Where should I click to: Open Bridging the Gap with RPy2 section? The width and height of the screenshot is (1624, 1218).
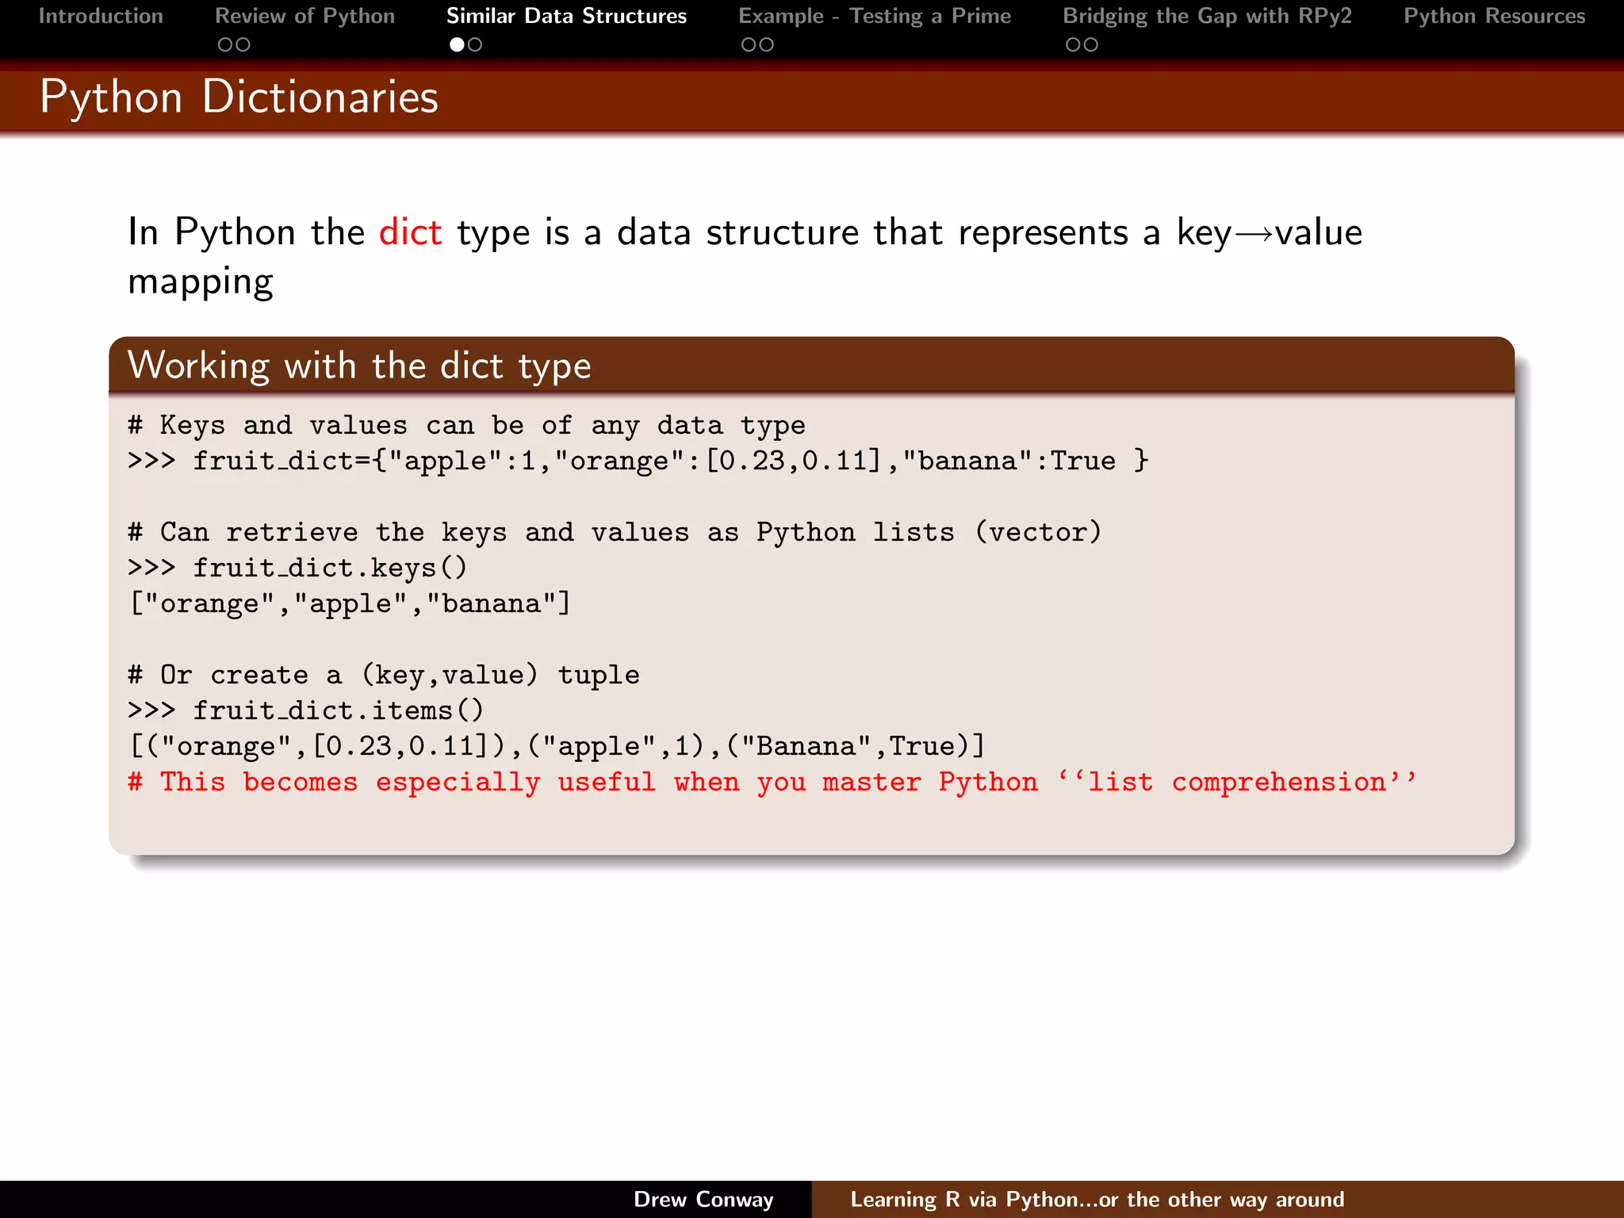(1207, 16)
